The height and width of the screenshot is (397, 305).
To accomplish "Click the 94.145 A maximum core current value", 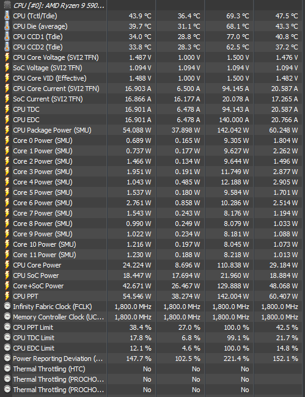I will (x=235, y=89).
